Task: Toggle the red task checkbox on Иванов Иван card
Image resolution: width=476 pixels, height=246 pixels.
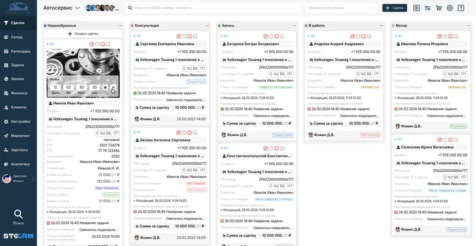Action: tap(48, 223)
